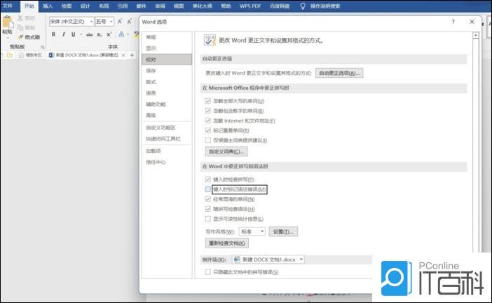The image size is (492, 303).
Task: Toggle frequently confused words (N) checkbox
Action: (207, 199)
